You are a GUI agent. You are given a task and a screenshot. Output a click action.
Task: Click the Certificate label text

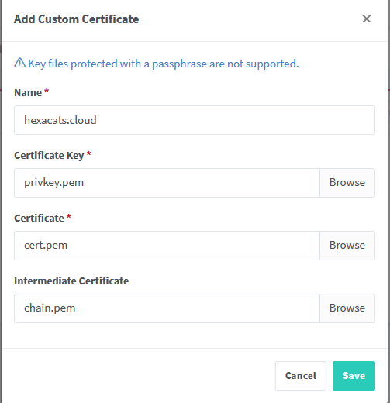coord(39,219)
